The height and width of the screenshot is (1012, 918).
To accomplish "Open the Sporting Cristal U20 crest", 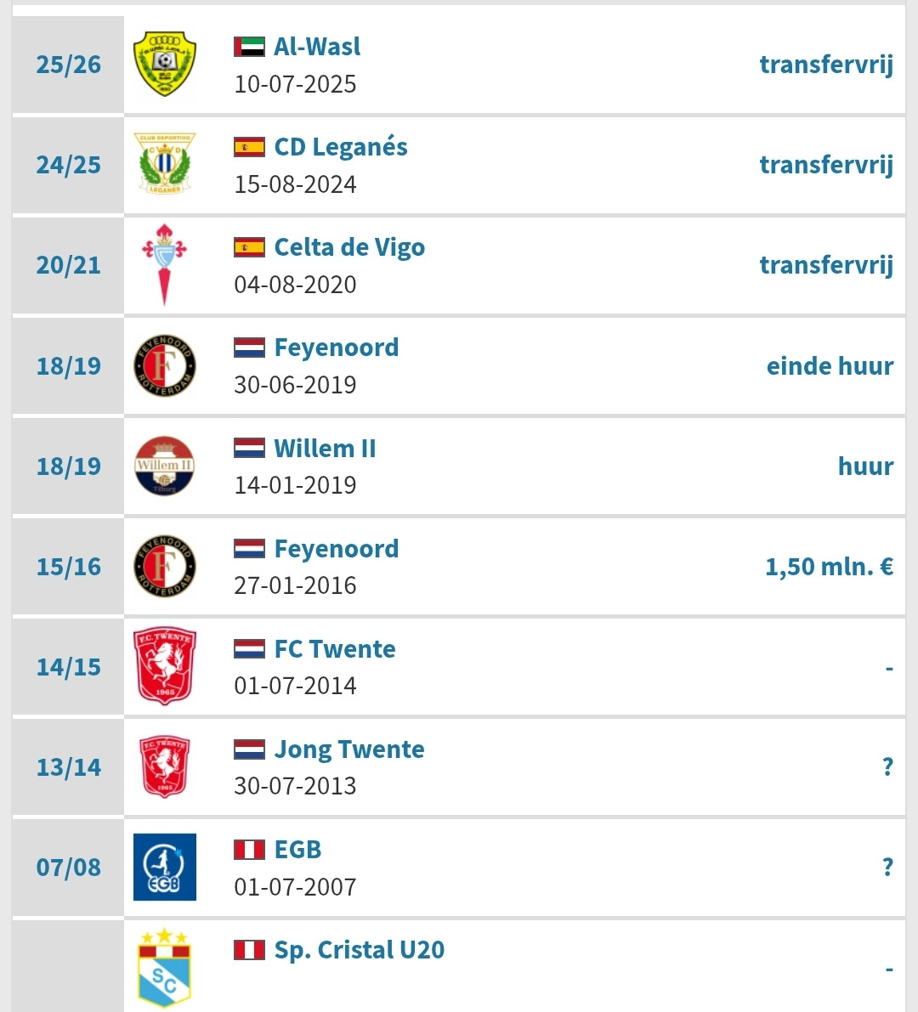I will click(x=165, y=968).
